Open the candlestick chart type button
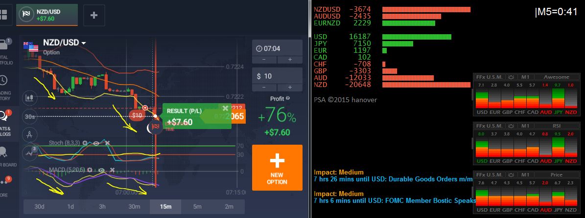The height and width of the screenshot is (218, 585). (x=29, y=98)
